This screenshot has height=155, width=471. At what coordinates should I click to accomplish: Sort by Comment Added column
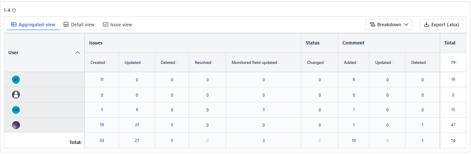[351, 63]
